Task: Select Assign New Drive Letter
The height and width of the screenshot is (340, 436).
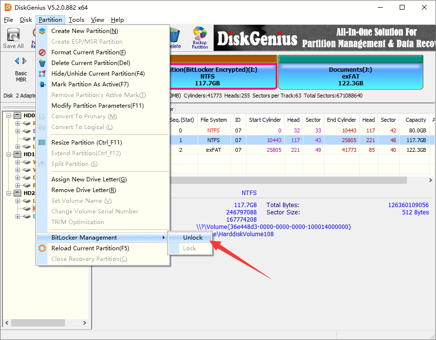Action: (x=89, y=179)
